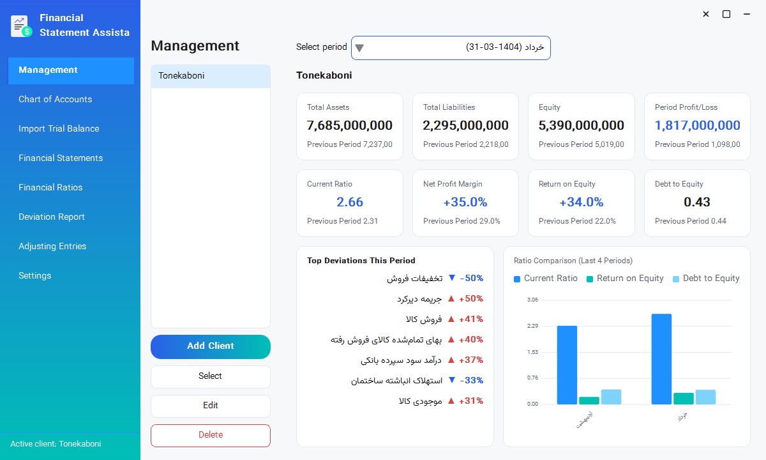This screenshot has height=460, width=766.
Task: Click the 'موجودی کالا' deviation label
Action: (x=421, y=401)
